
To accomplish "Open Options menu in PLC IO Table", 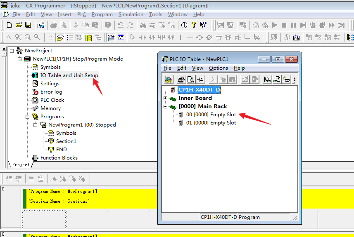I will (218, 68).
